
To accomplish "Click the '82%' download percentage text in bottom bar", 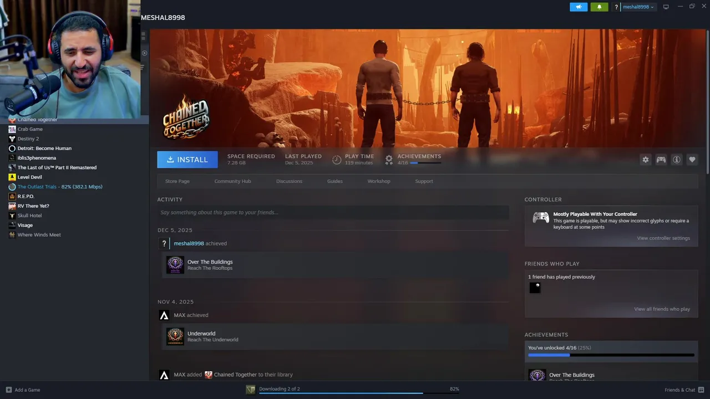I will 454,389.
